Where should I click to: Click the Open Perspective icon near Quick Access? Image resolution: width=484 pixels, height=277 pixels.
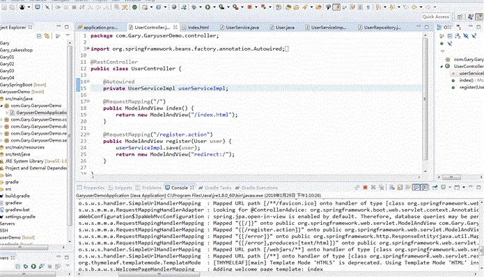click(460, 17)
